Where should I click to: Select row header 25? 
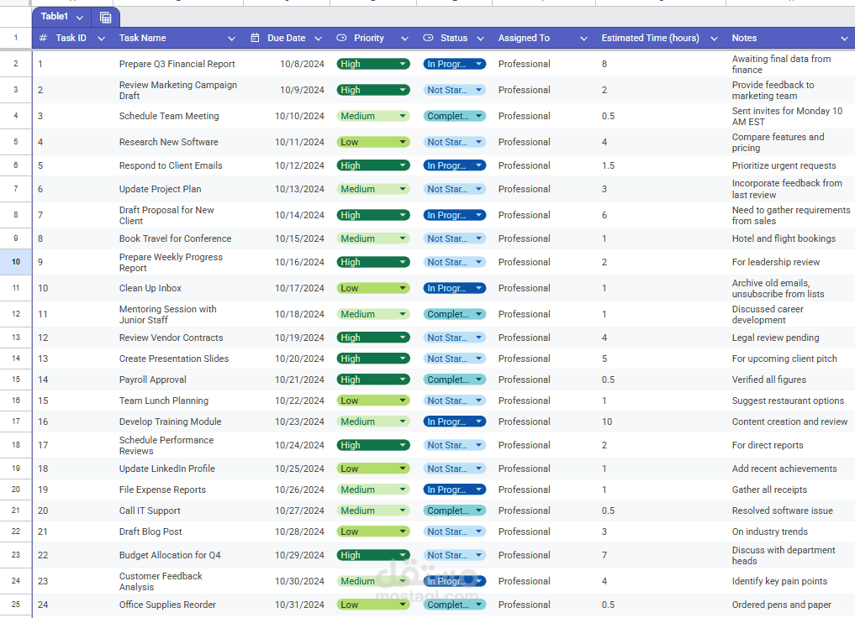[x=16, y=605]
